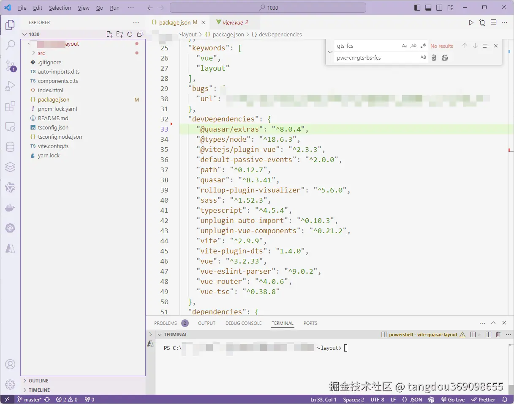Replace all matches icon

point(445,58)
